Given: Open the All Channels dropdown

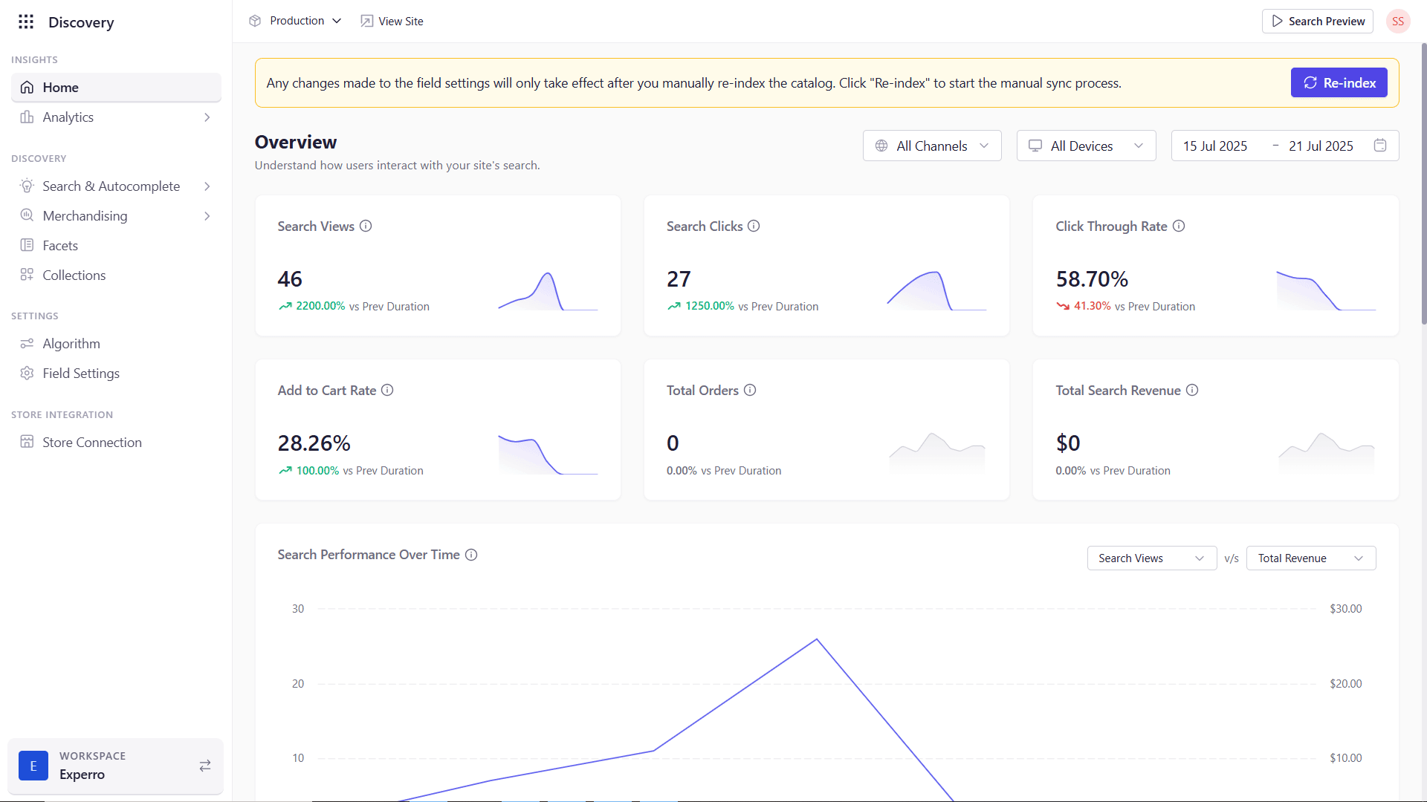Looking at the screenshot, I should (x=932, y=146).
